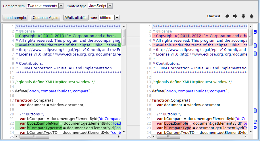Open the 500ms interval dropdown
The image size is (260, 141).
[109, 18]
